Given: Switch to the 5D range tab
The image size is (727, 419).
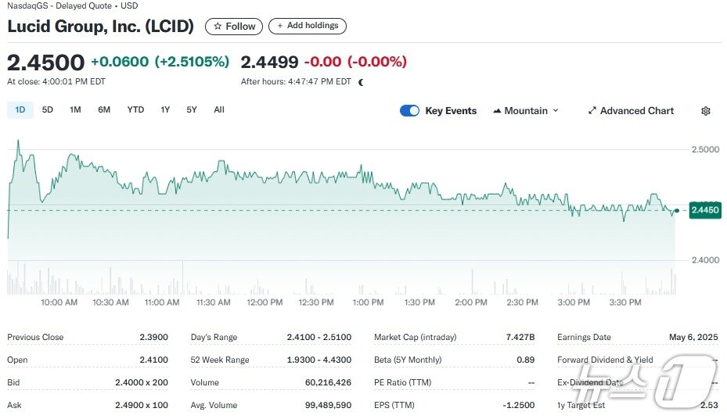Looking at the screenshot, I should (x=47, y=109).
